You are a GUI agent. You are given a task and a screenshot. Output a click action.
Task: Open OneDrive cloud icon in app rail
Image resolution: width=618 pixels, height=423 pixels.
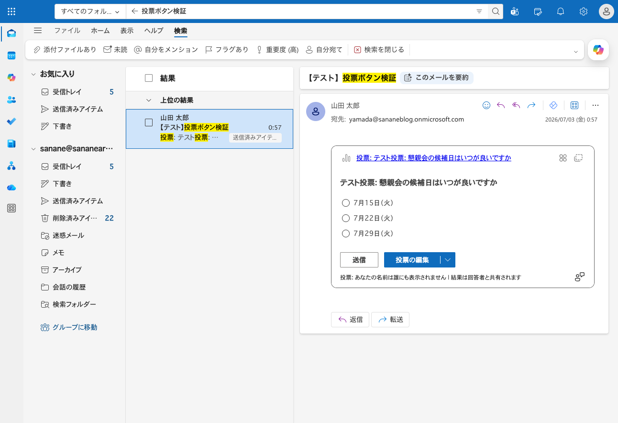[11, 188]
